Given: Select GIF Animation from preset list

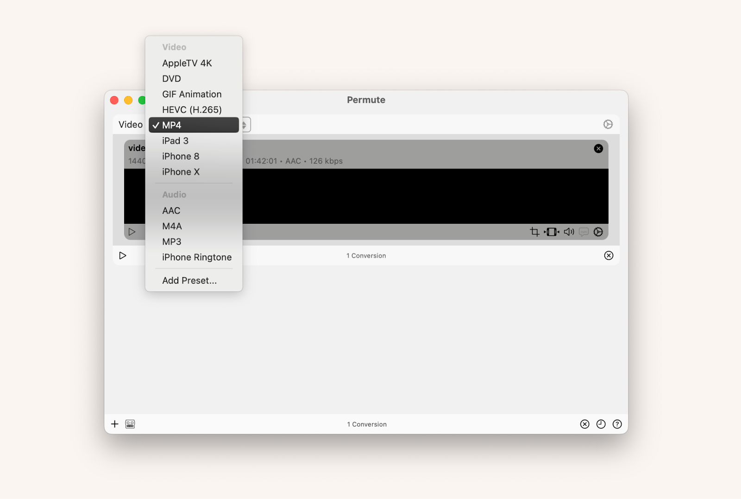Looking at the screenshot, I should click(x=192, y=94).
